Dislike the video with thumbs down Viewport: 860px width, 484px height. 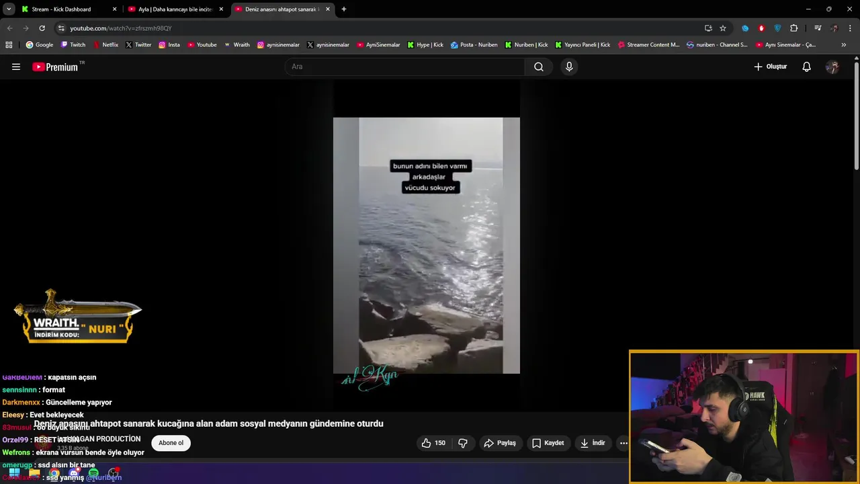[463, 443]
